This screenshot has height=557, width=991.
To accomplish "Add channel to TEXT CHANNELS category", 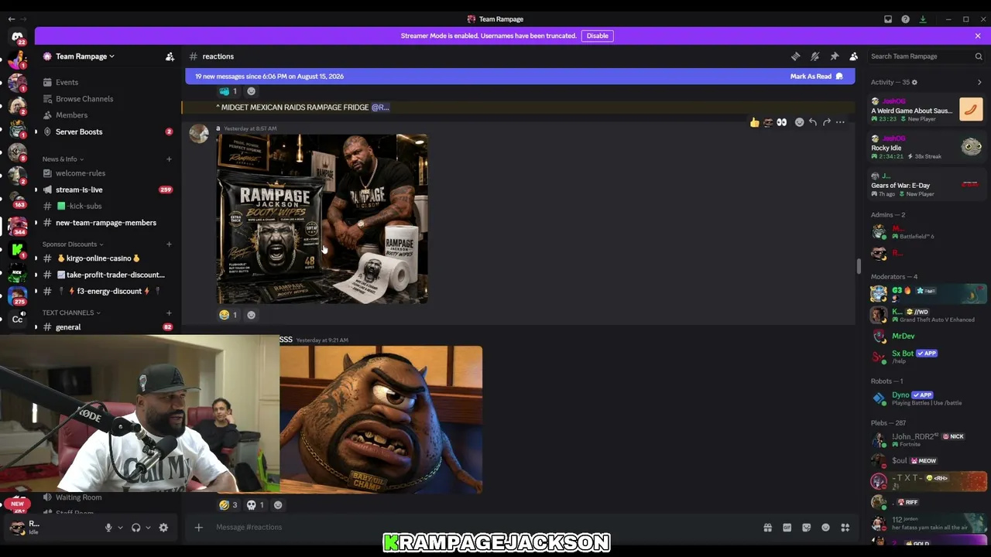I will point(169,313).
